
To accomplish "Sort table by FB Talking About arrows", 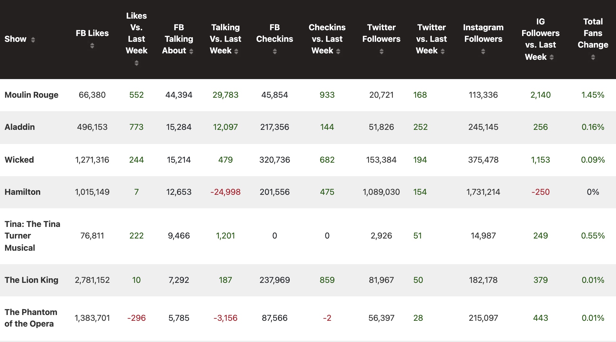I will [191, 51].
